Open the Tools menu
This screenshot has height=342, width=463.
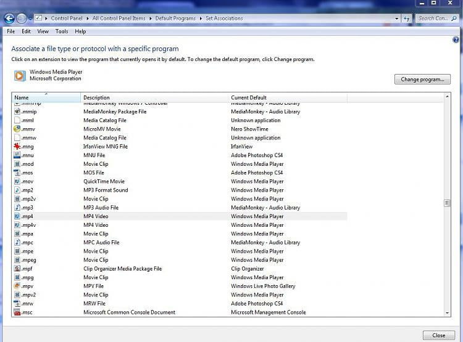click(62, 31)
